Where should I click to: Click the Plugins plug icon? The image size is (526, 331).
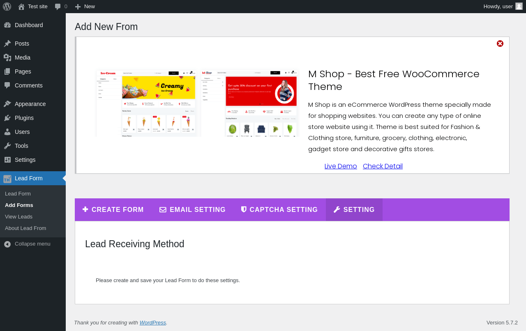coord(7,118)
